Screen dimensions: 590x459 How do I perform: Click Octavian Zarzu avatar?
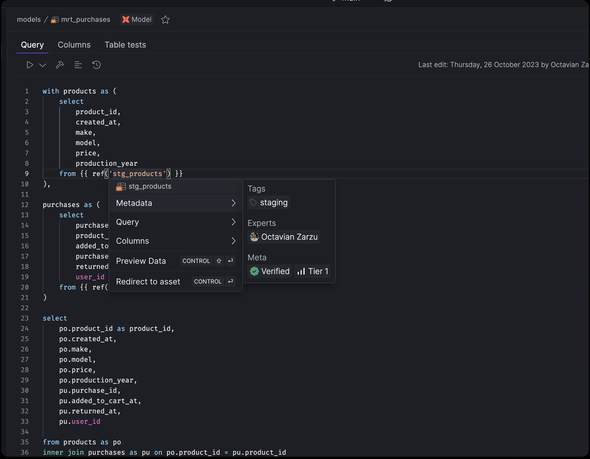(254, 237)
